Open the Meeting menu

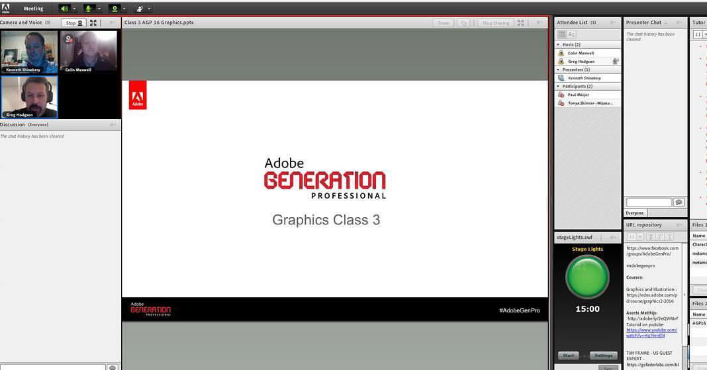click(33, 9)
